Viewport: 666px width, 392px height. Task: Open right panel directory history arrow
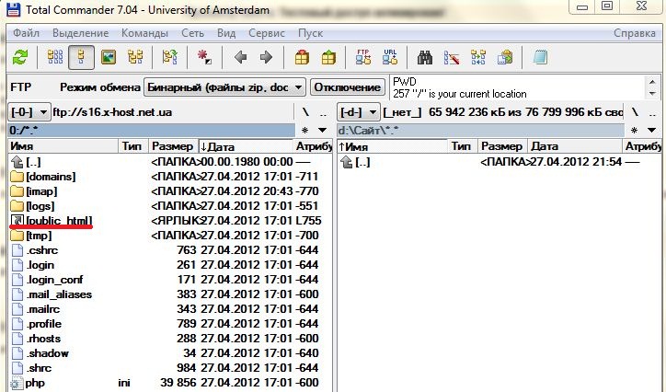[x=651, y=131]
